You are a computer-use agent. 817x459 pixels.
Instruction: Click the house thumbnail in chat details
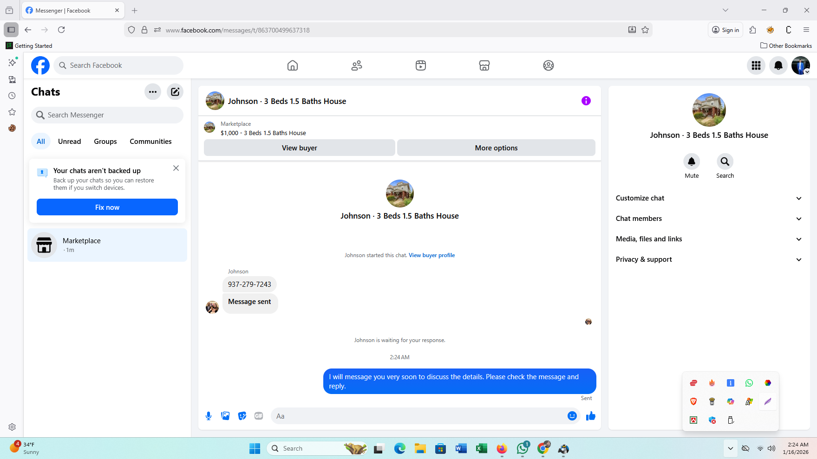[x=709, y=110]
